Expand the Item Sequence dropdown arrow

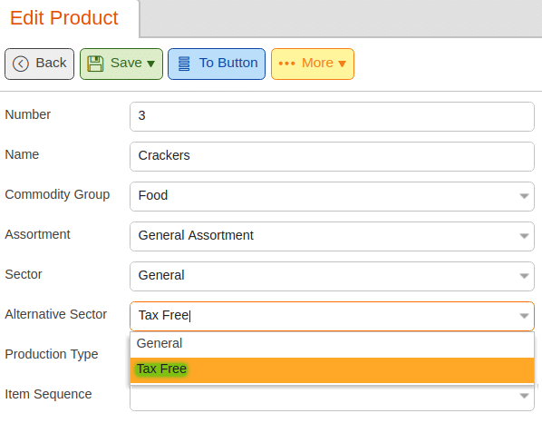(x=524, y=396)
